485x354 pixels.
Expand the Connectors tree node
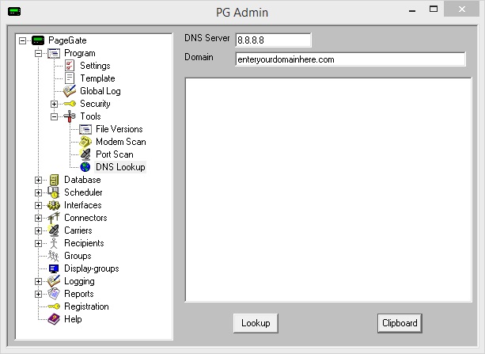click(x=38, y=218)
